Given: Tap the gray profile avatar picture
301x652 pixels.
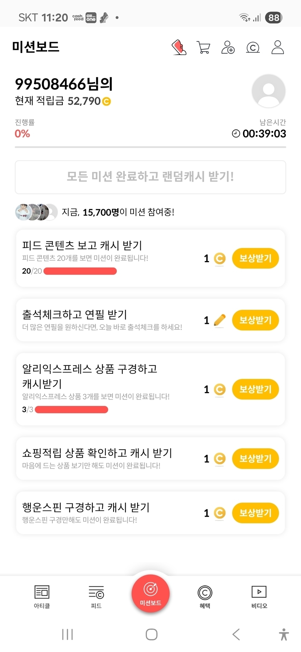Looking at the screenshot, I should click(268, 91).
